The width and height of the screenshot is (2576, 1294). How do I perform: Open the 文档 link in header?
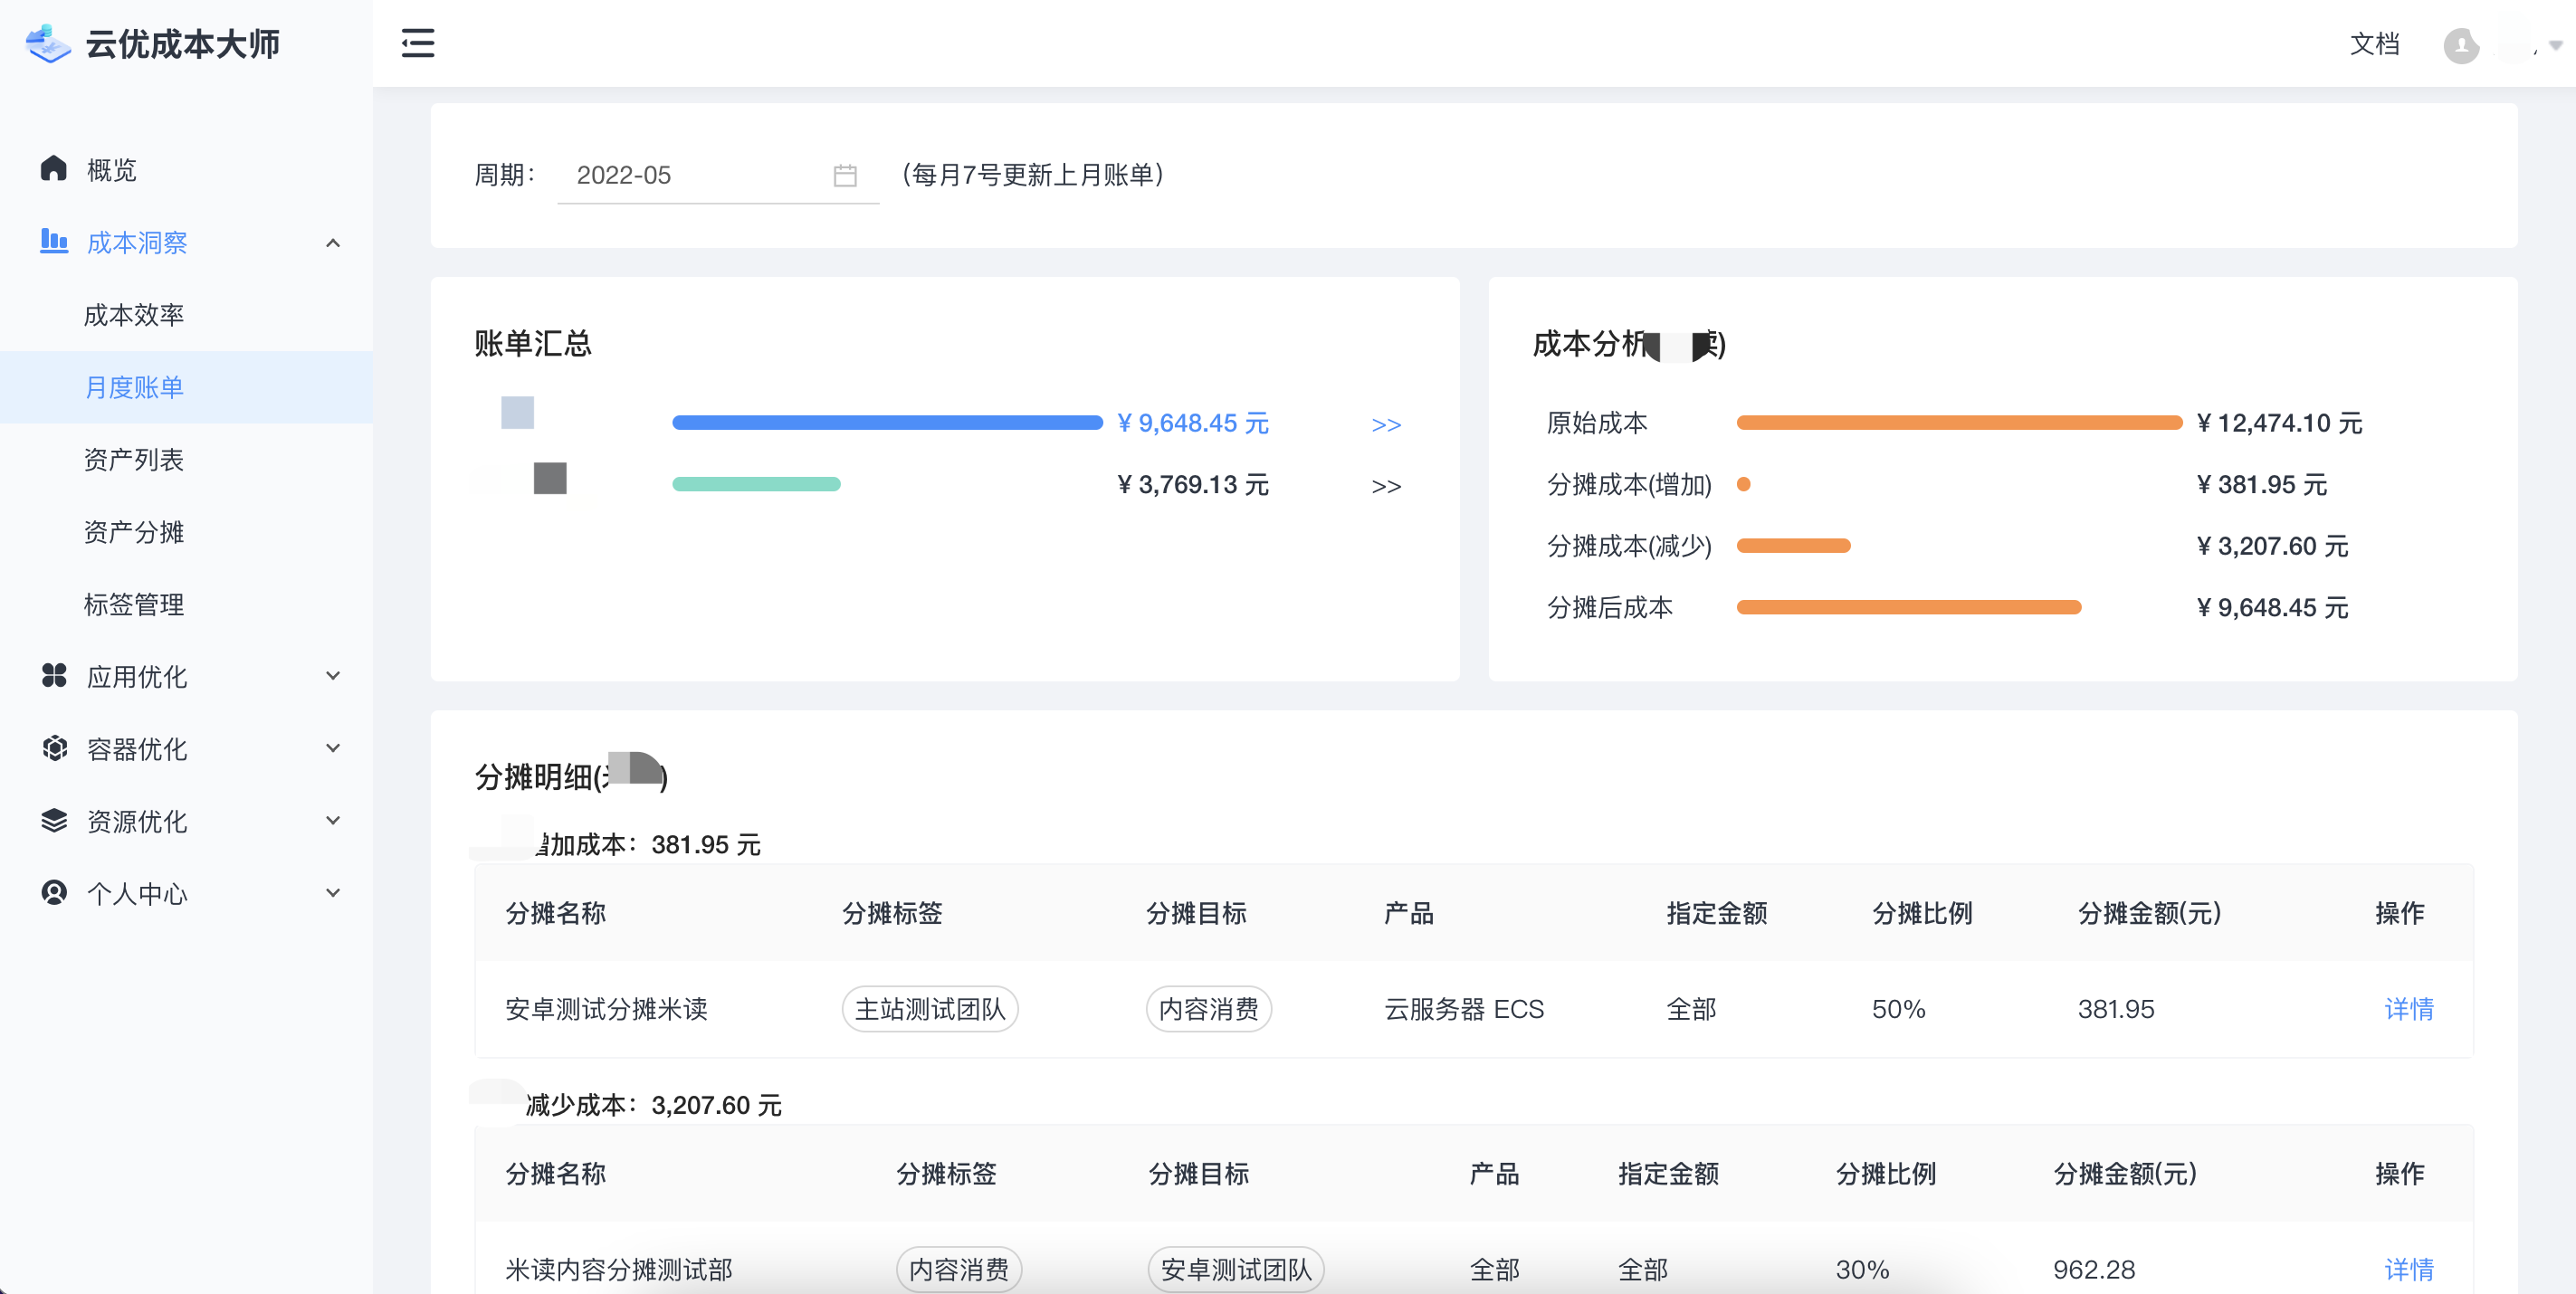(x=2375, y=44)
